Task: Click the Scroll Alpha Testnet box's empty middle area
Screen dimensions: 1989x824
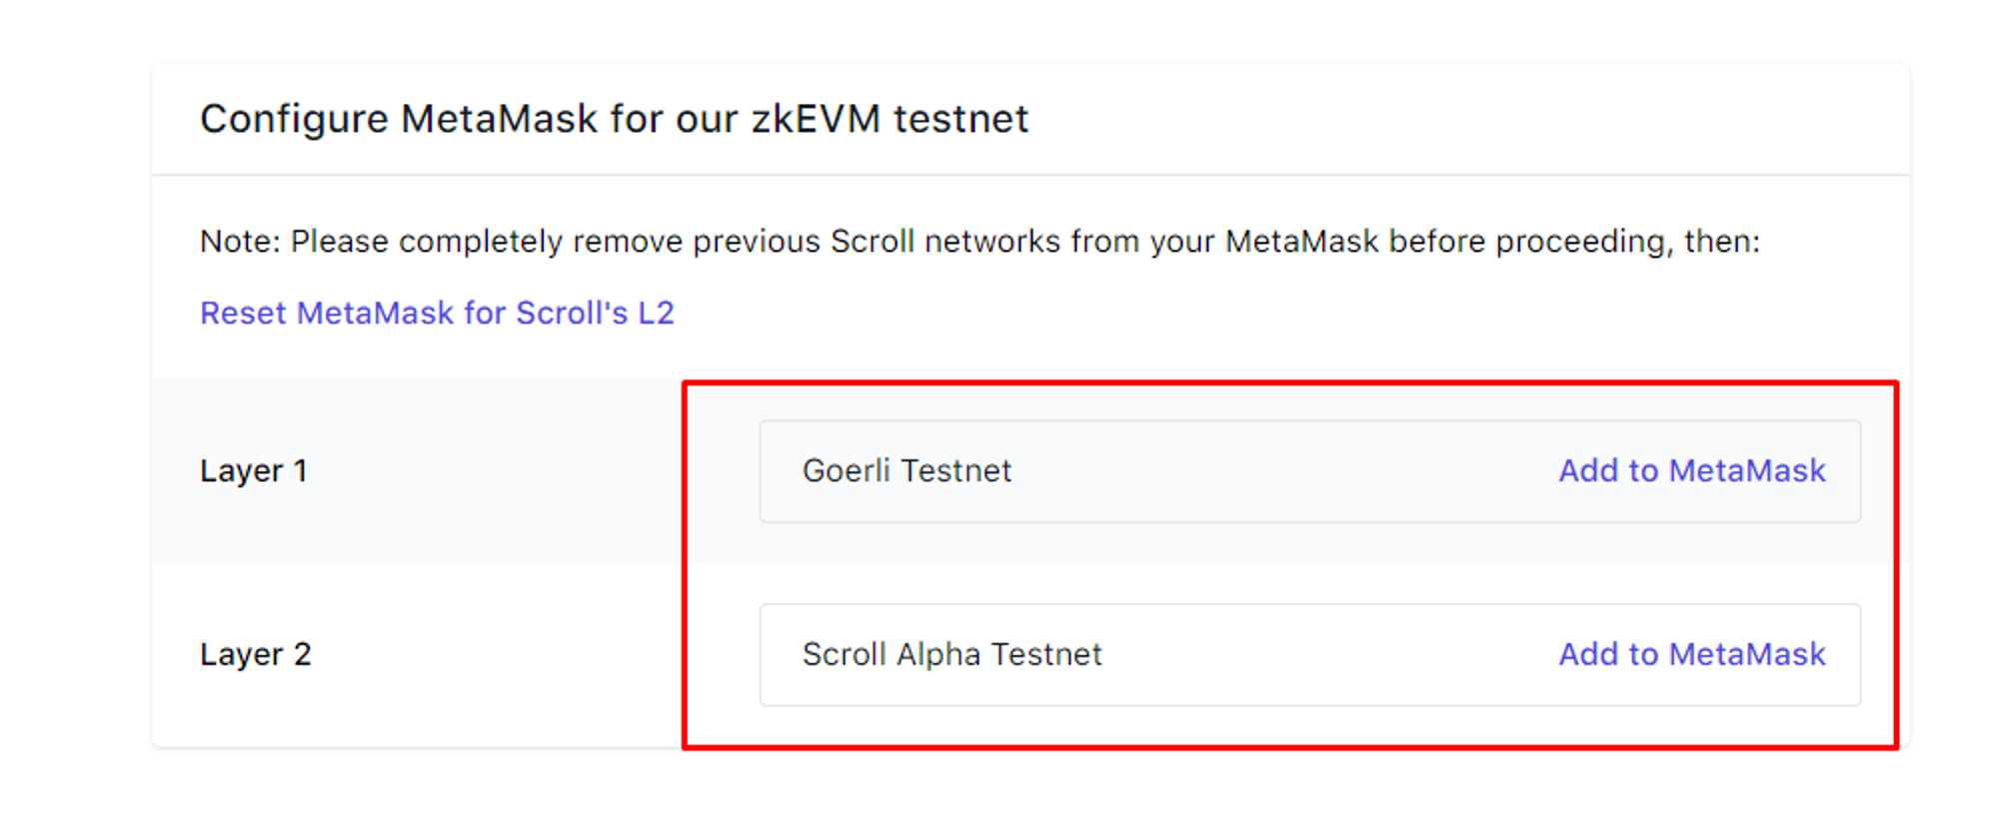Action: tap(1329, 654)
